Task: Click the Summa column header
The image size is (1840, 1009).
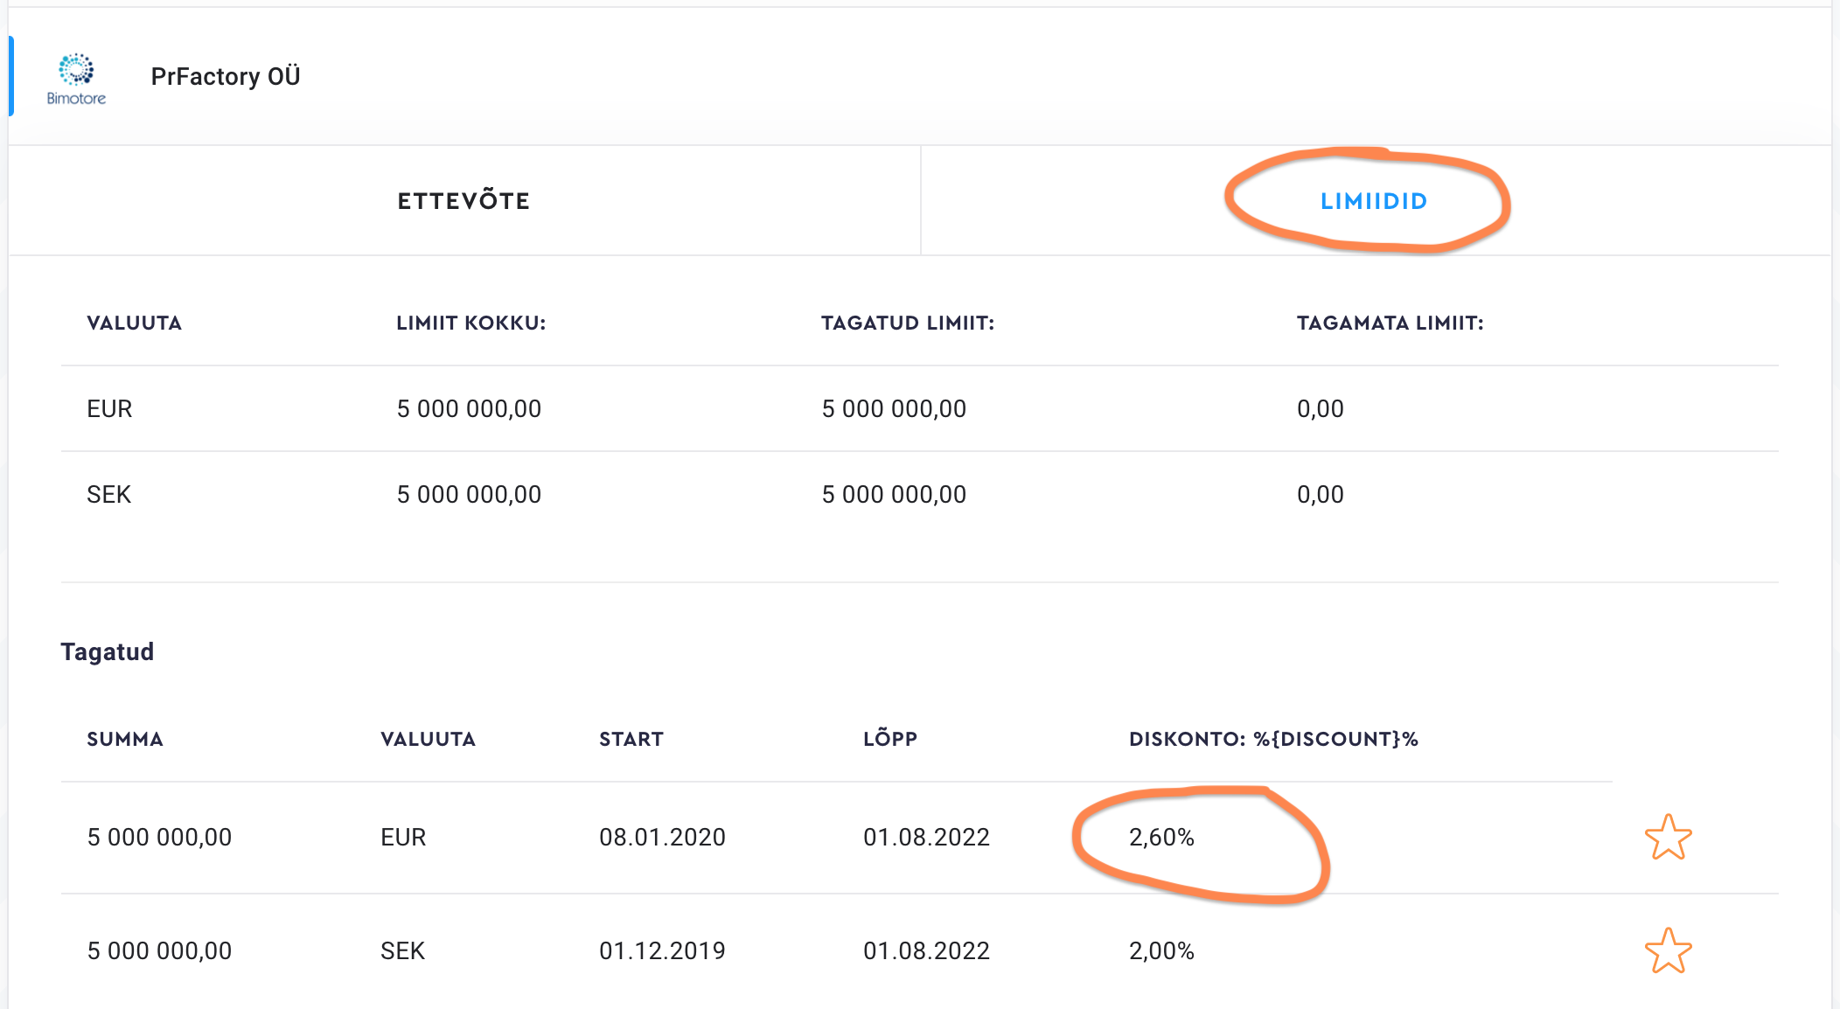Action: point(125,740)
